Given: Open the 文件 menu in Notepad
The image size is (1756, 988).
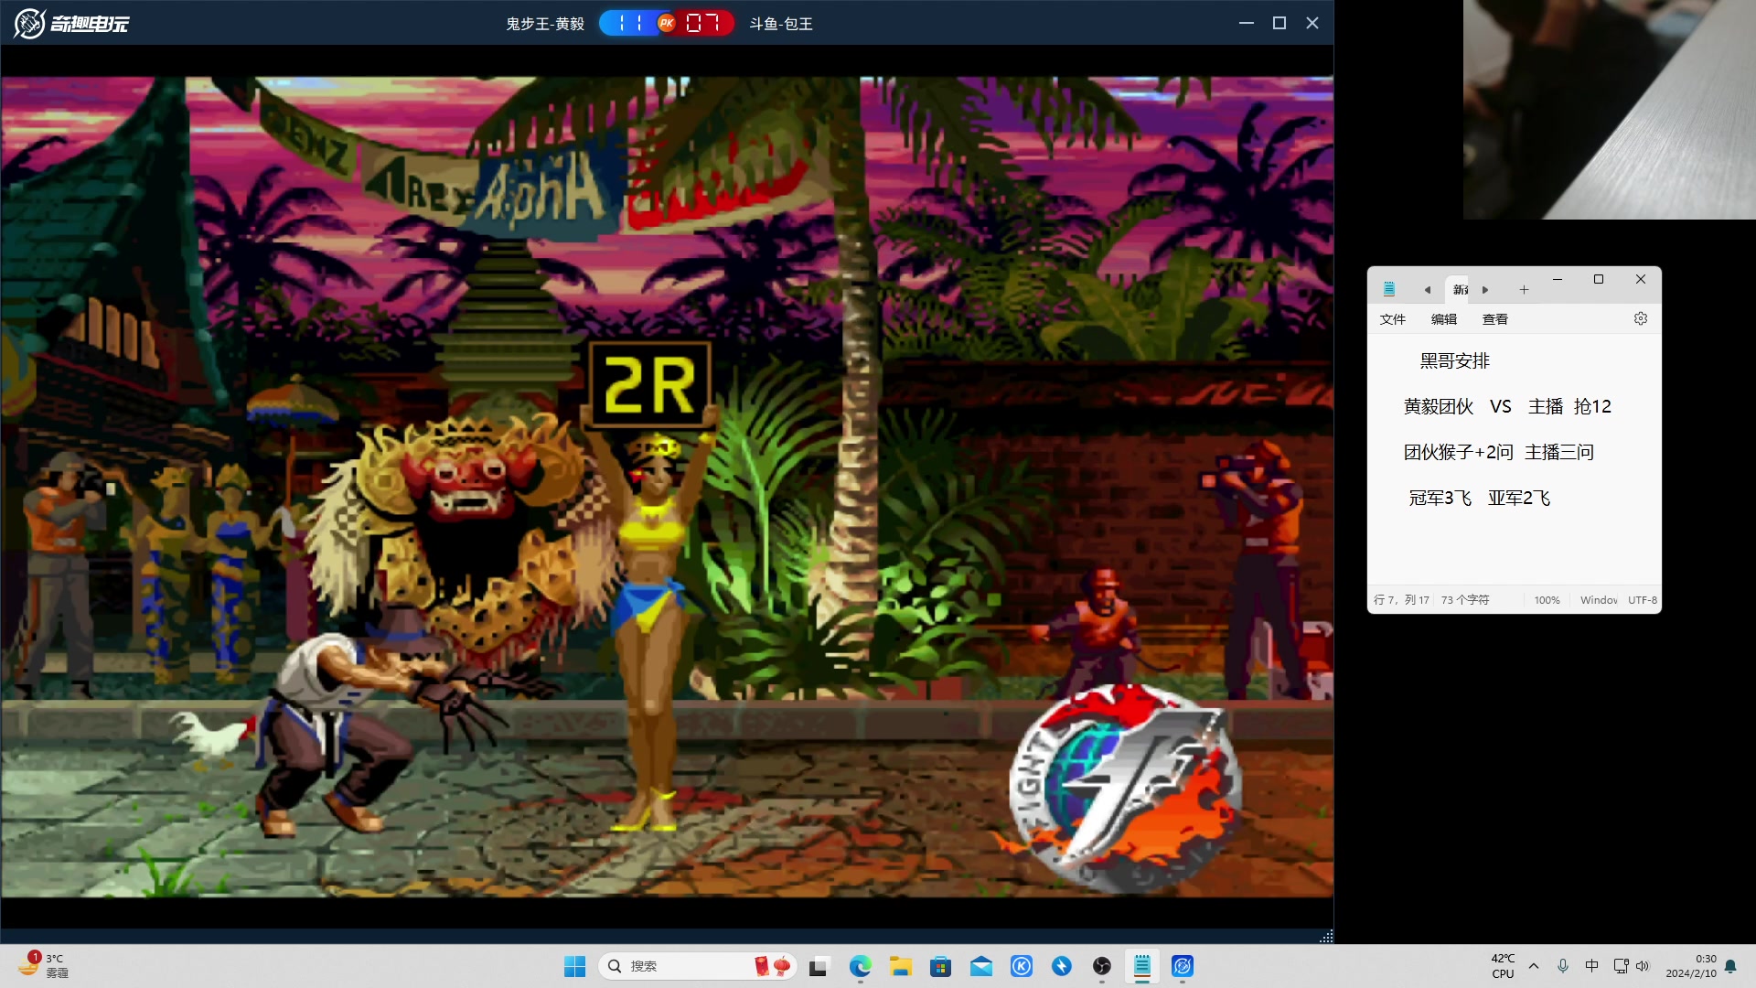Looking at the screenshot, I should point(1393,319).
